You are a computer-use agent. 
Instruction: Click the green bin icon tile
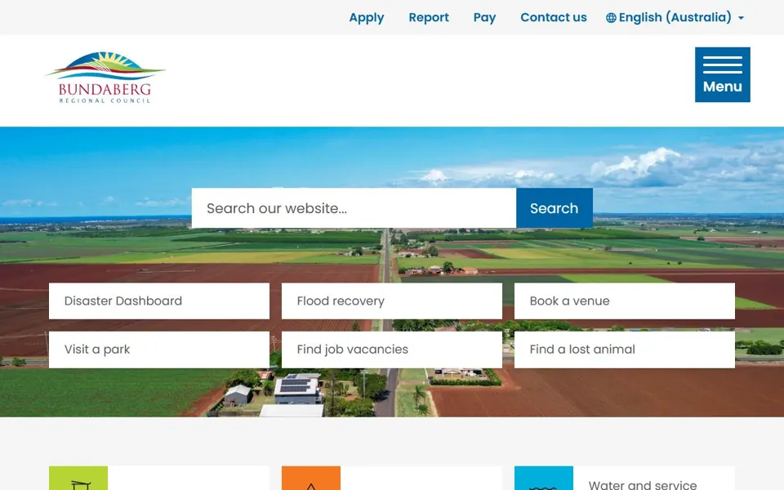point(78,479)
